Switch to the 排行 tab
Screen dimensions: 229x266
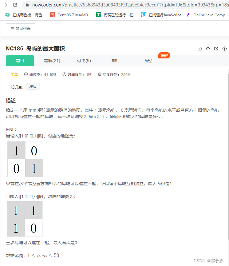pyautogui.click(x=116, y=61)
